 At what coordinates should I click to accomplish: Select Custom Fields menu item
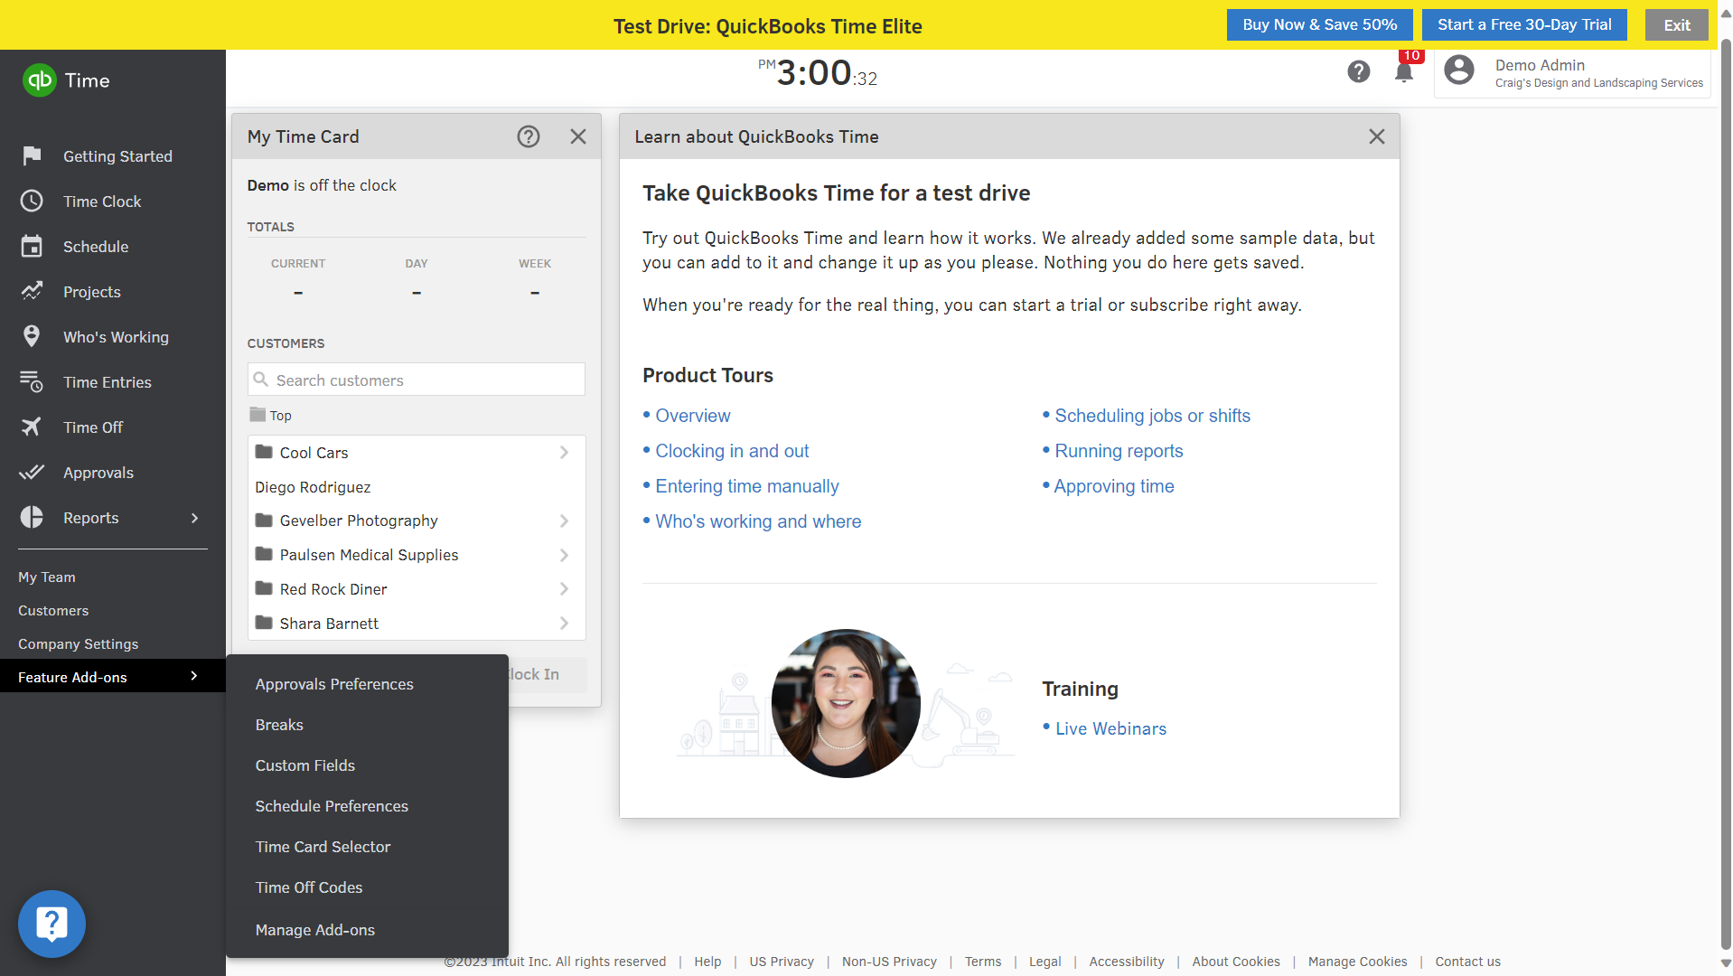click(x=305, y=765)
